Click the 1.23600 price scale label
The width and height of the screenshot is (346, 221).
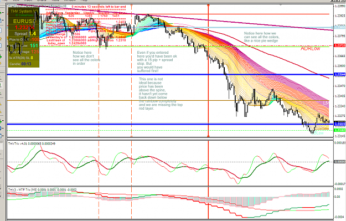pos(340,66)
